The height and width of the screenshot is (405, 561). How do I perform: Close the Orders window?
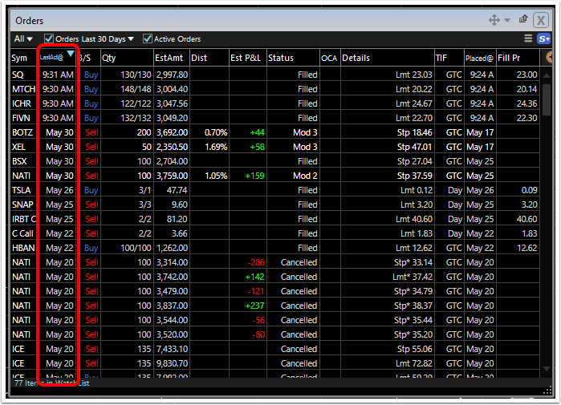pyautogui.click(x=541, y=20)
